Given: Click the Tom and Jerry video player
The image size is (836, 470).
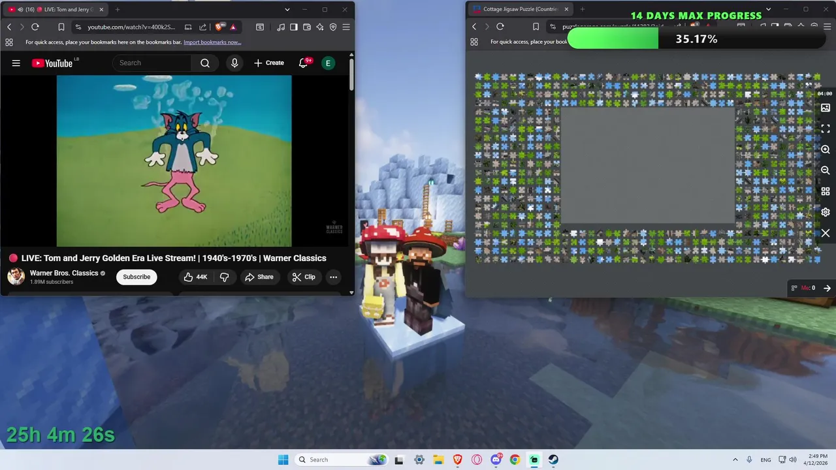Looking at the screenshot, I should [174, 161].
